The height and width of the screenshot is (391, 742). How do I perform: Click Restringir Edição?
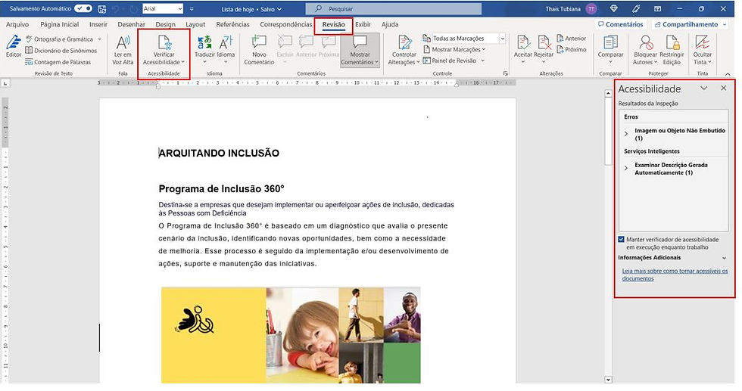pyautogui.click(x=672, y=50)
